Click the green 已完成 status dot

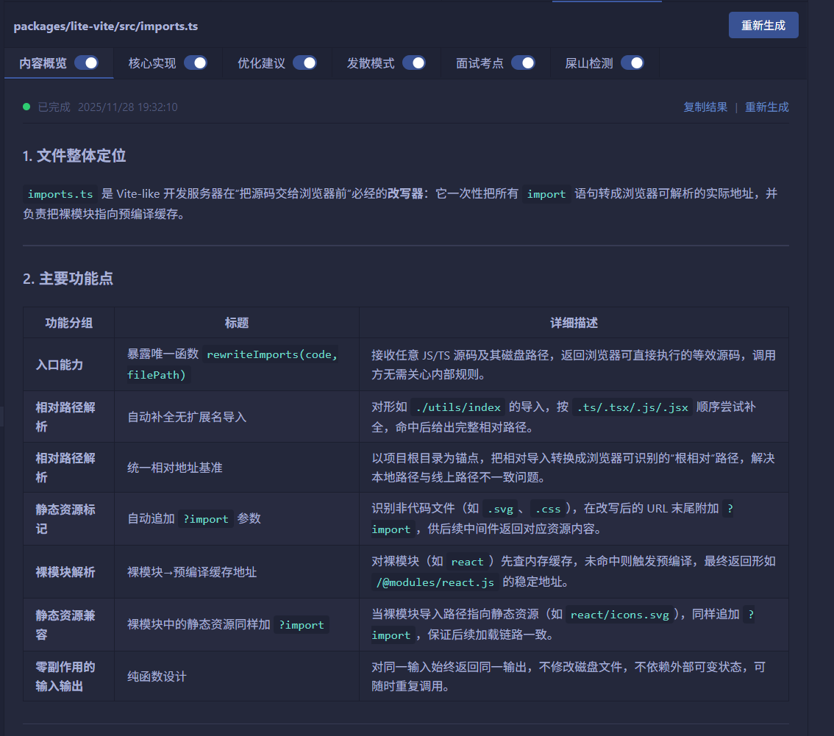(x=27, y=107)
